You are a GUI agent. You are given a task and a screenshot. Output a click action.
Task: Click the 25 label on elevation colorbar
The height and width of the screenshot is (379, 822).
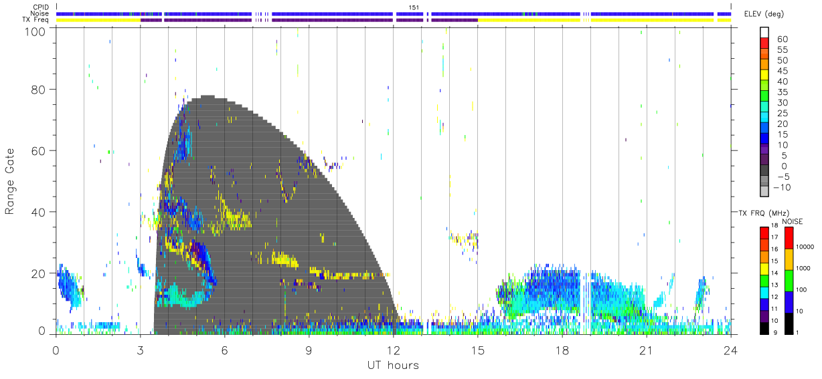[x=784, y=113]
